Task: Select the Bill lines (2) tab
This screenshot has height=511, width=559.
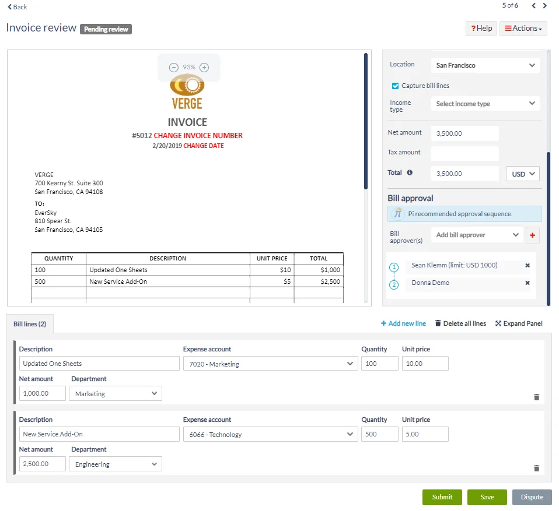Action: 30,324
